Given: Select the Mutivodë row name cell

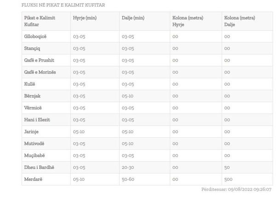Looking at the screenshot, I should [34, 144].
